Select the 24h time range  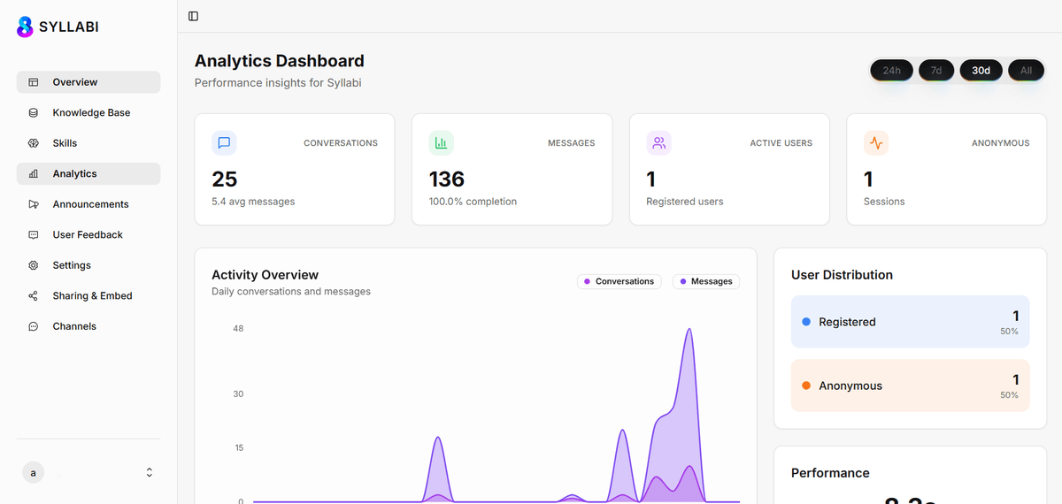click(891, 70)
